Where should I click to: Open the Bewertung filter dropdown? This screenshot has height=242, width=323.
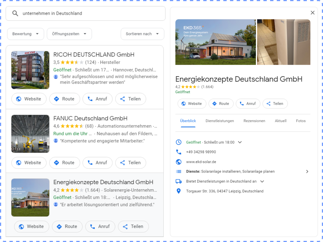tap(26, 34)
